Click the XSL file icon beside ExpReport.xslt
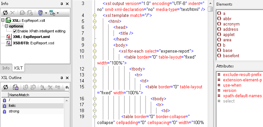 [8, 21]
